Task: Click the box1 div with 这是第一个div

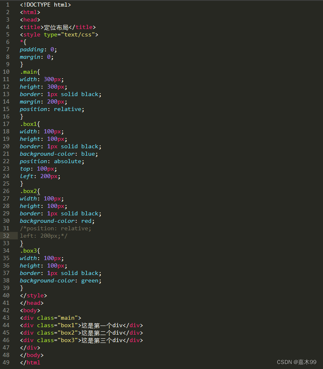Action: click(x=82, y=326)
